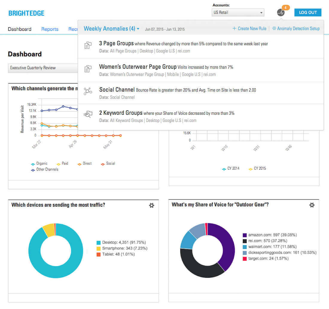The image size is (329, 309).
Task: Expand the Weekly Anomalies (4) dropdown
Action: (x=112, y=28)
